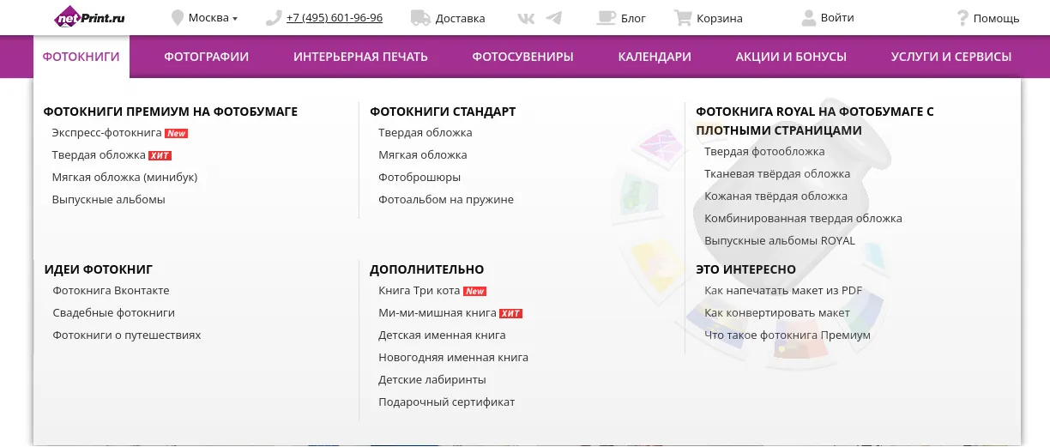Viewport: 1050px width, 447px height.
Task: Select the Фотокниги tab
Action: coord(81,57)
